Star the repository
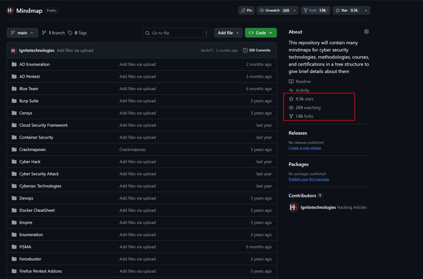 click(x=347, y=10)
